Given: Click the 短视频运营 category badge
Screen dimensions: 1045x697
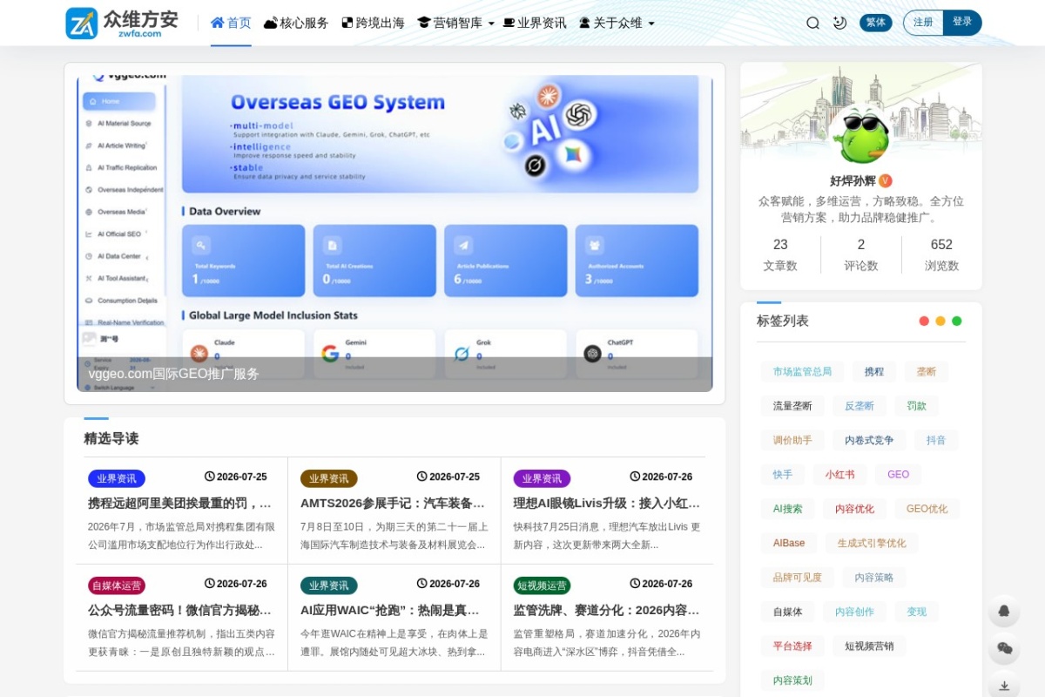Looking at the screenshot, I should (542, 585).
